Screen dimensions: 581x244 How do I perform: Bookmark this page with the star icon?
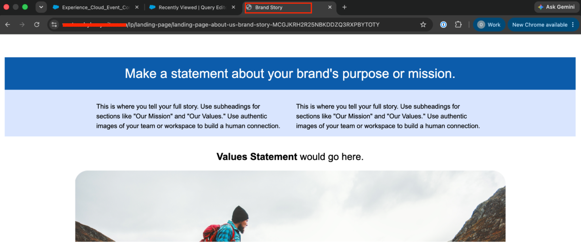tap(423, 25)
